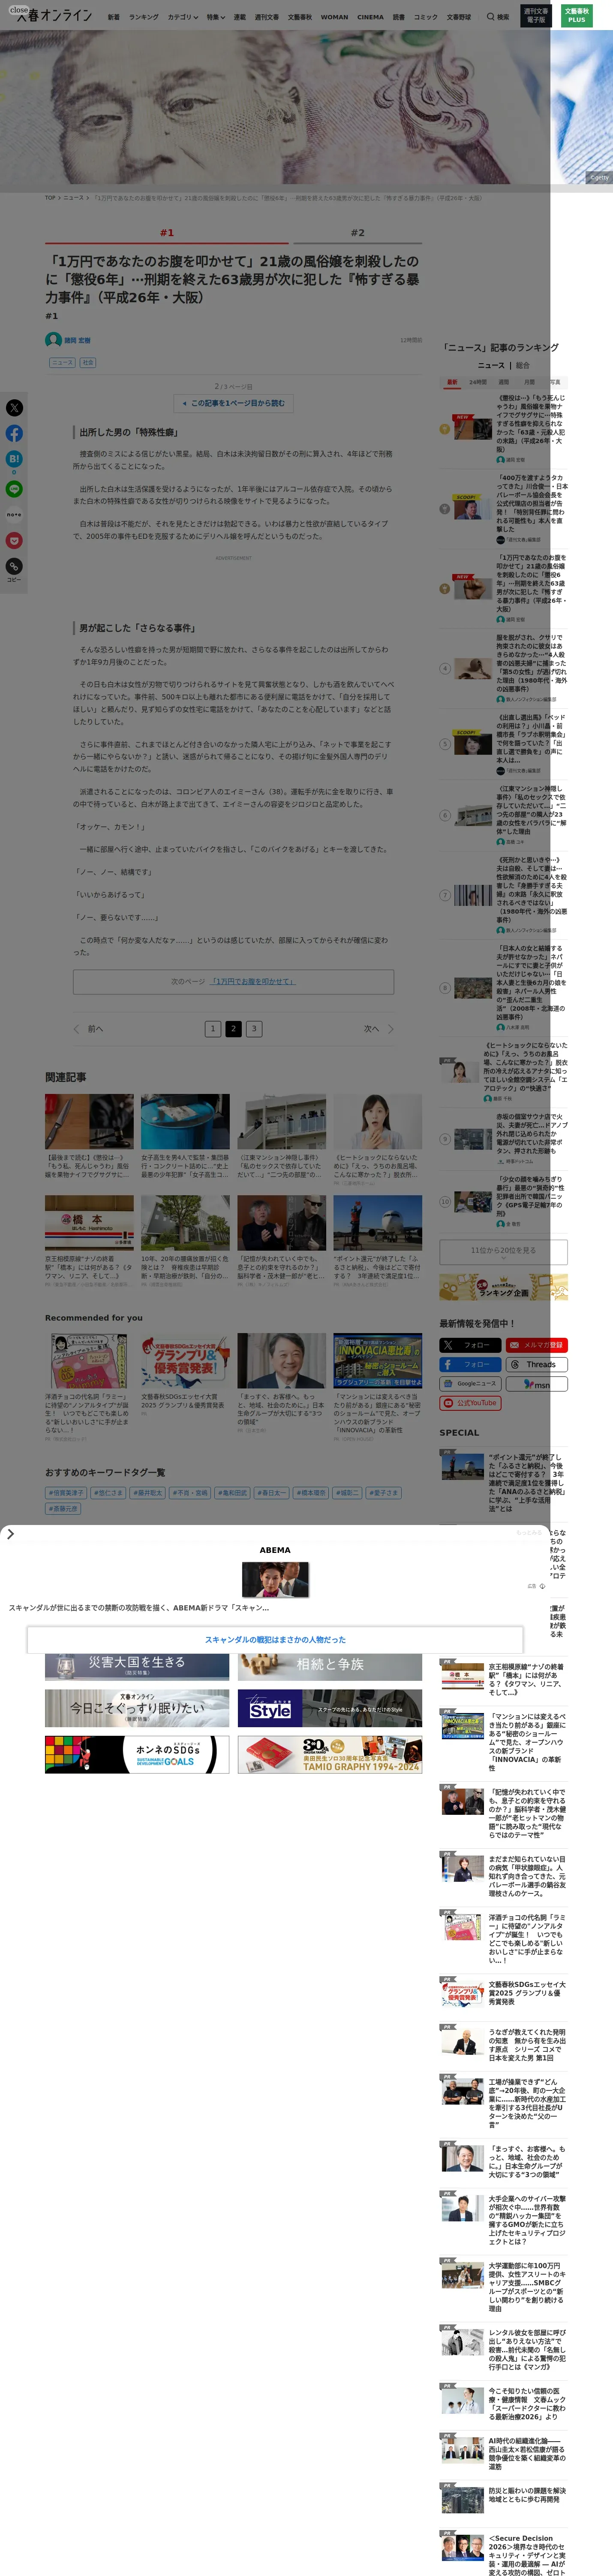This screenshot has height=2576, width=613.
Task: Share the article on X from the sidebar
Action: [14, 408]
